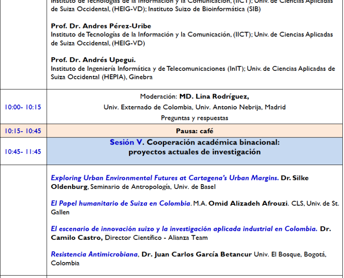
Task: Open the "Exploring Urban Environmental Futures" title link
Action: [x=164, y=178]
